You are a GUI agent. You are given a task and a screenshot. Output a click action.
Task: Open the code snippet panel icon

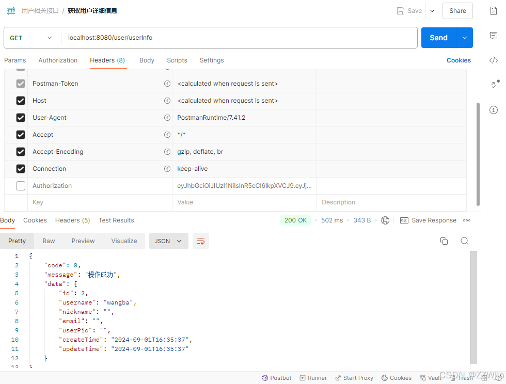click(493, 60)
